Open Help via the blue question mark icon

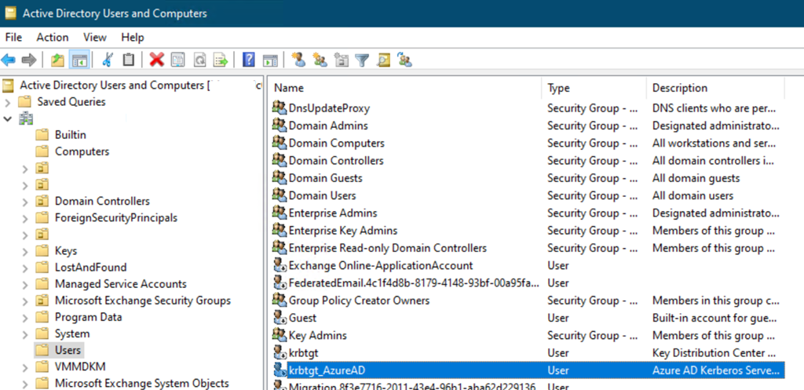coord(248,60)
